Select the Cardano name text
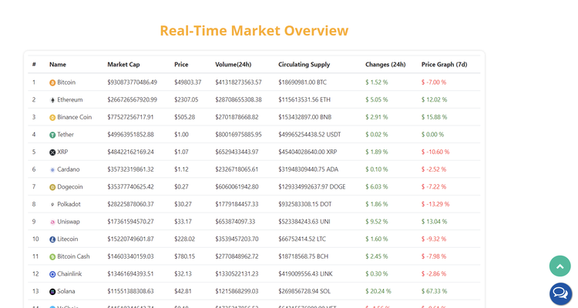Screen dimensions: 578x308 (x=69, y=169)
